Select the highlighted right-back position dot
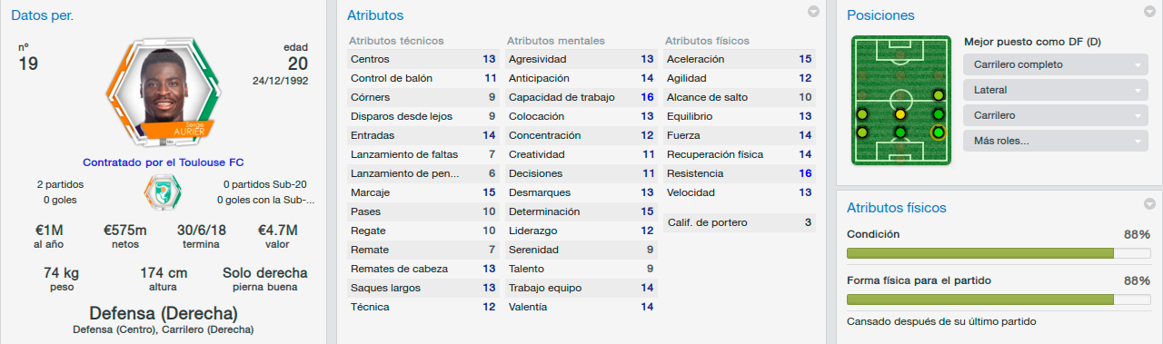Image resolution: width=1163 pixels, height=344 pixels. point(939,133)
